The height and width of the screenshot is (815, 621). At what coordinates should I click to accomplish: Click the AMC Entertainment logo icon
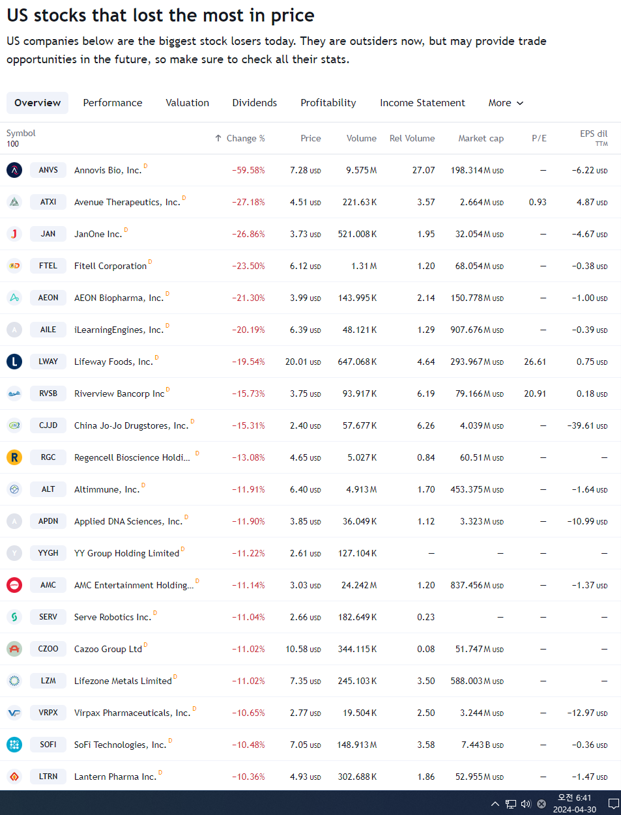click(x=14, y=585)
